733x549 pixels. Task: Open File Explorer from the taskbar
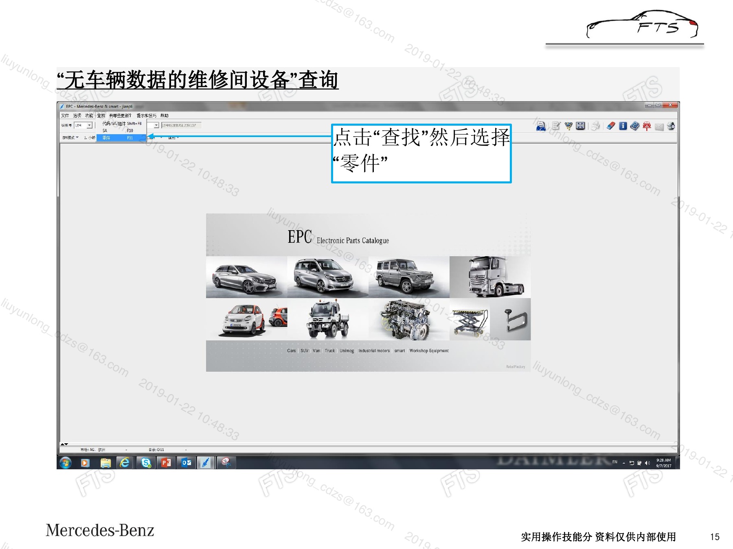[x=105, y=463]
